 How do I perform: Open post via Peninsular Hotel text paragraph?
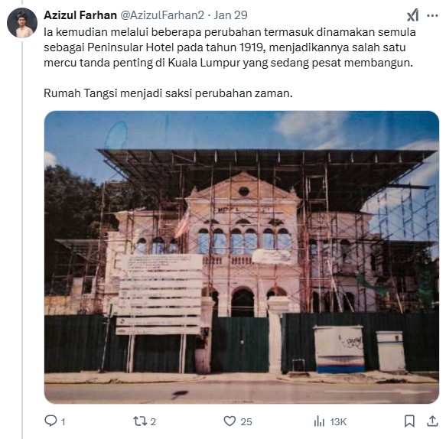point(230,47)
